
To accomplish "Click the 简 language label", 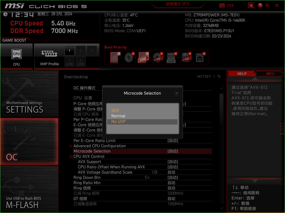I will coord(267,6).
